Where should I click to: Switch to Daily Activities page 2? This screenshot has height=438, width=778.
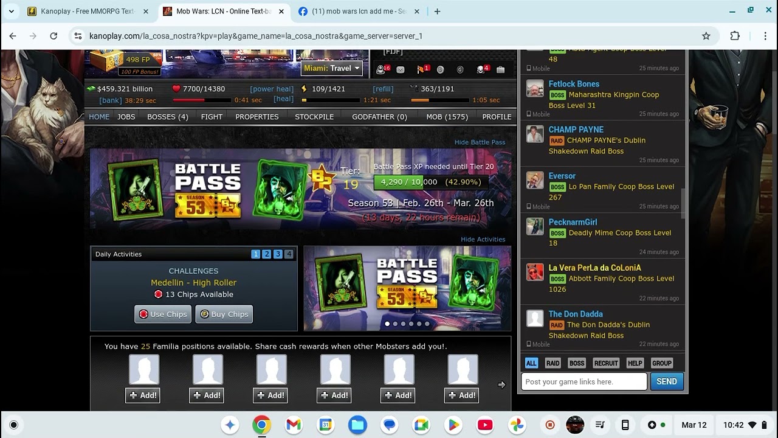267,254
